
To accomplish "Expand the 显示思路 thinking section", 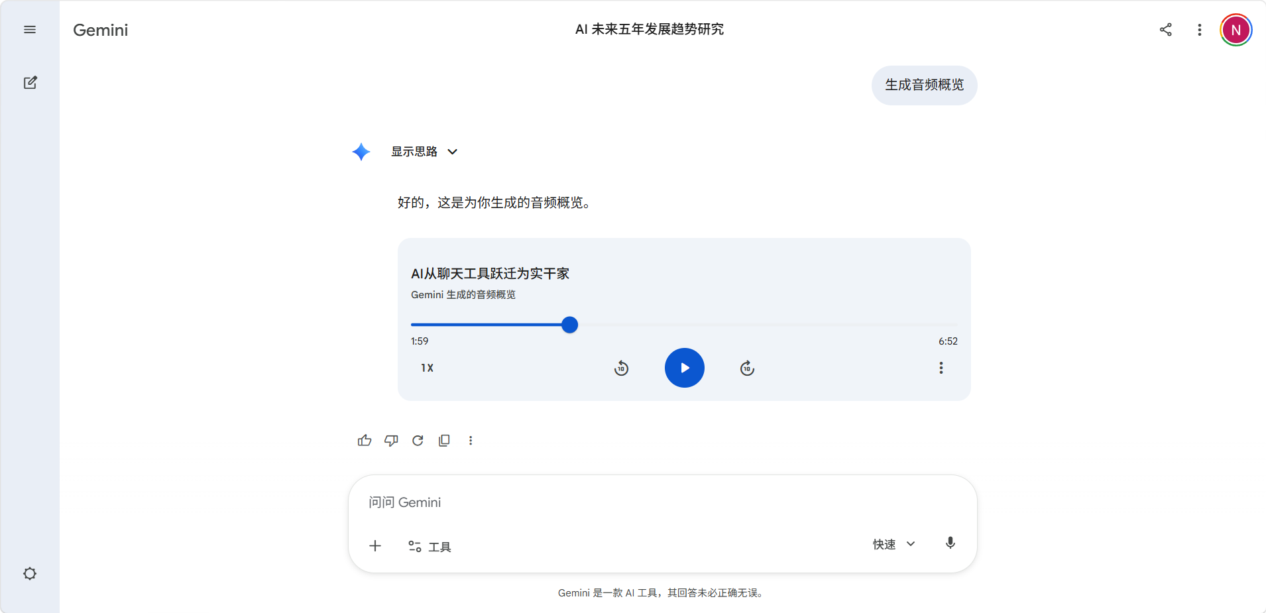I will [424, 152].
